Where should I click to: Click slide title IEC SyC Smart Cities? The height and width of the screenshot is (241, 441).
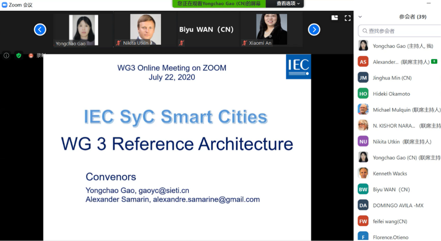pos(176,117)
